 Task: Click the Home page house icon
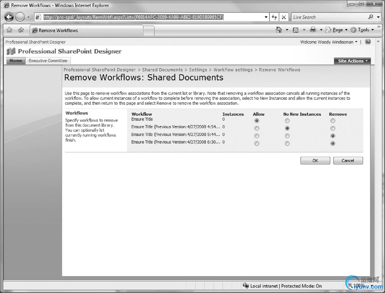pyautogui.click(x=279, y=30)
